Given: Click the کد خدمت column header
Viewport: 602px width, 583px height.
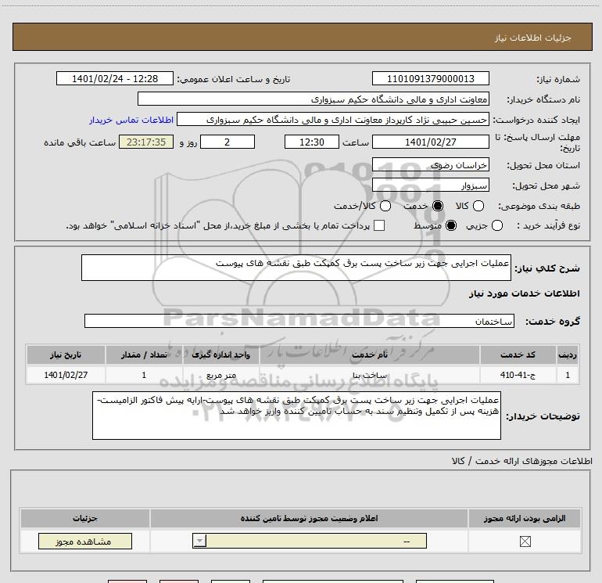Looking at the screenshot, I should pos(518,354).
